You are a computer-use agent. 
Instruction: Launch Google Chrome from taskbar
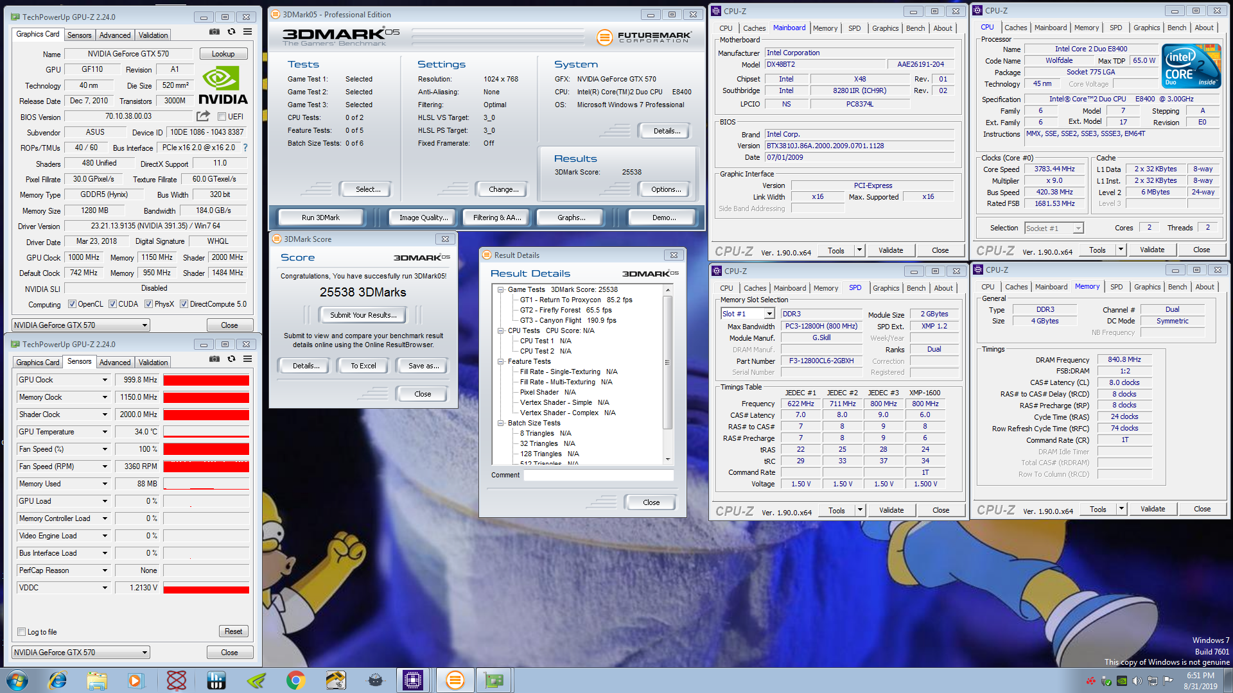pyautogui.click(x=296, y=680)
